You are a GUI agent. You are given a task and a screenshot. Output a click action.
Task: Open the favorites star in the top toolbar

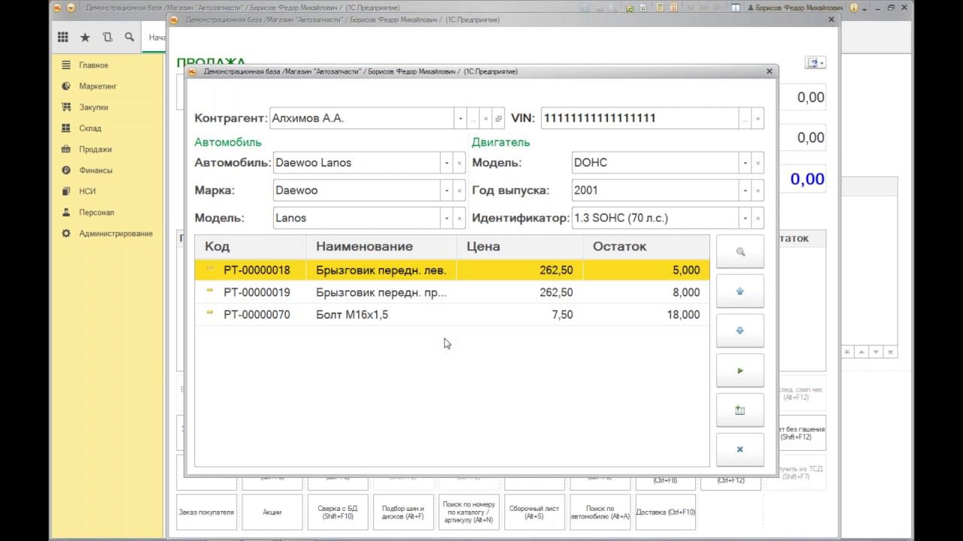pos(85,37)
